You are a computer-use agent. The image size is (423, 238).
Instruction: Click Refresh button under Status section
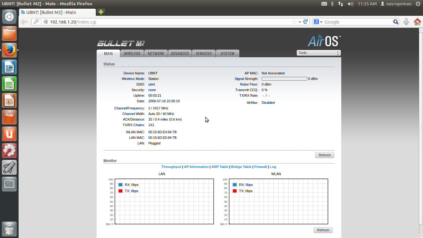[x=325, y=155]
